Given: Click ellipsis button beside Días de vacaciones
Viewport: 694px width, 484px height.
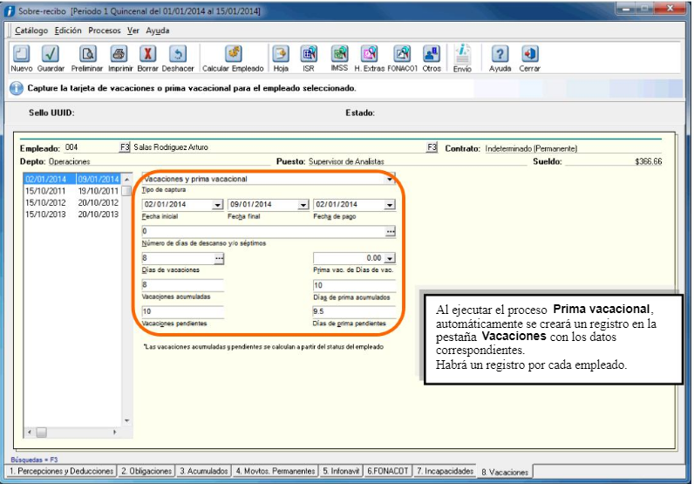Looking at the screenshot, I should (219, 258).
